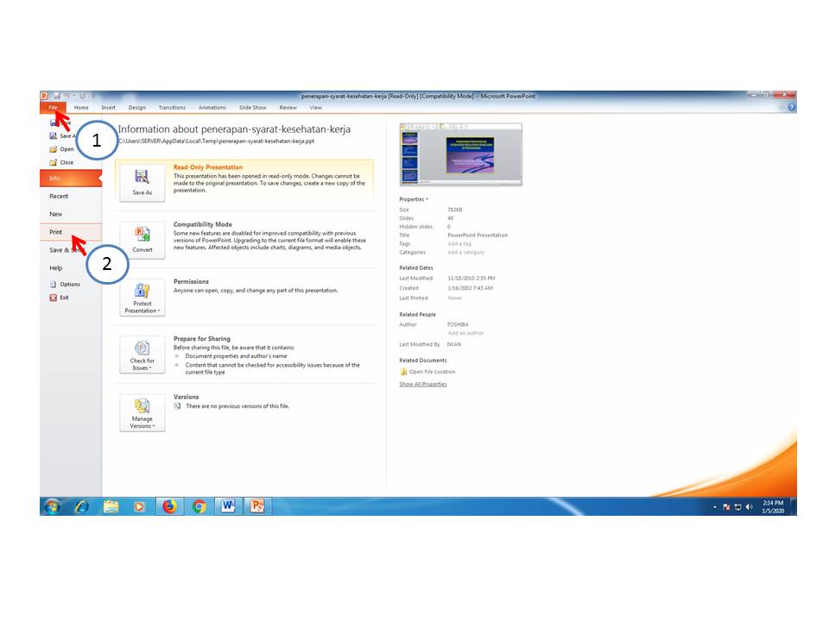Click the Save icon in Quick Access Toolbar
The image size is (829, 621).
click(57, 96)
